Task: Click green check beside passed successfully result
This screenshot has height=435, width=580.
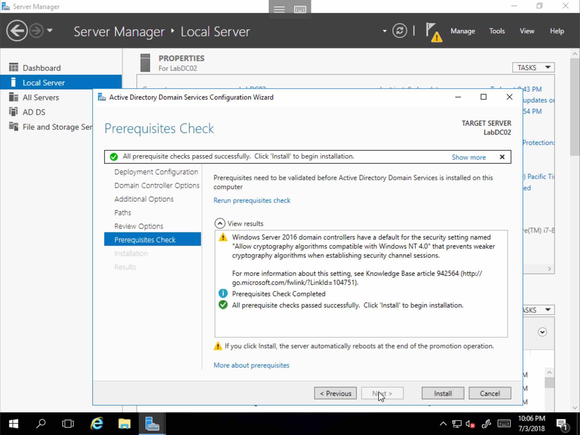Action: pos(223,305)
